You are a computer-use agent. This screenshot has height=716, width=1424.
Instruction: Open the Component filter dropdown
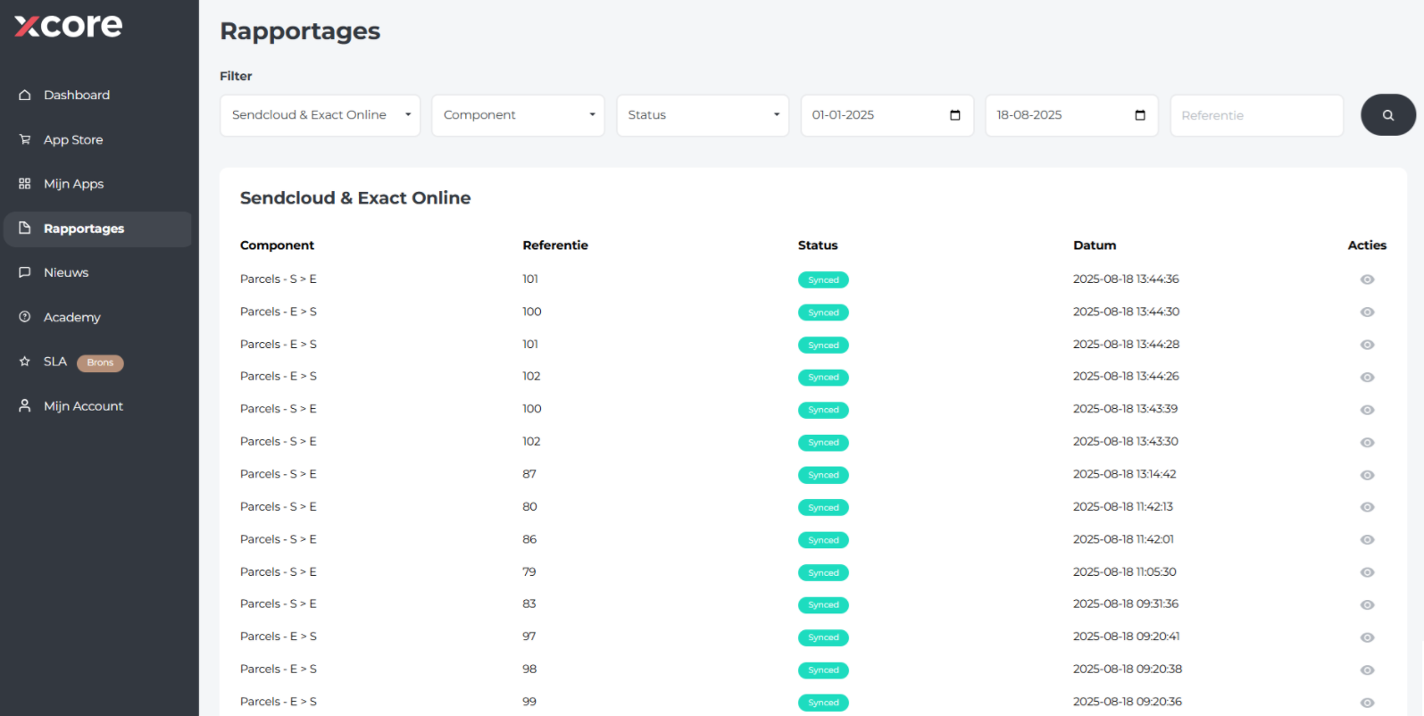[x=518, y=115]
